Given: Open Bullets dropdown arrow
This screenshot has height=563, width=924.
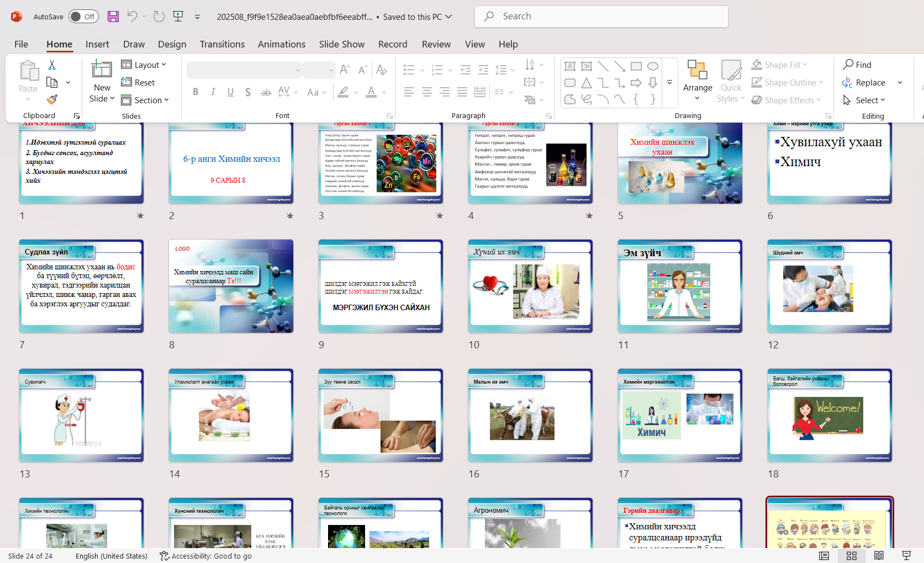Looking at the screenshot, I should [422, 70].
